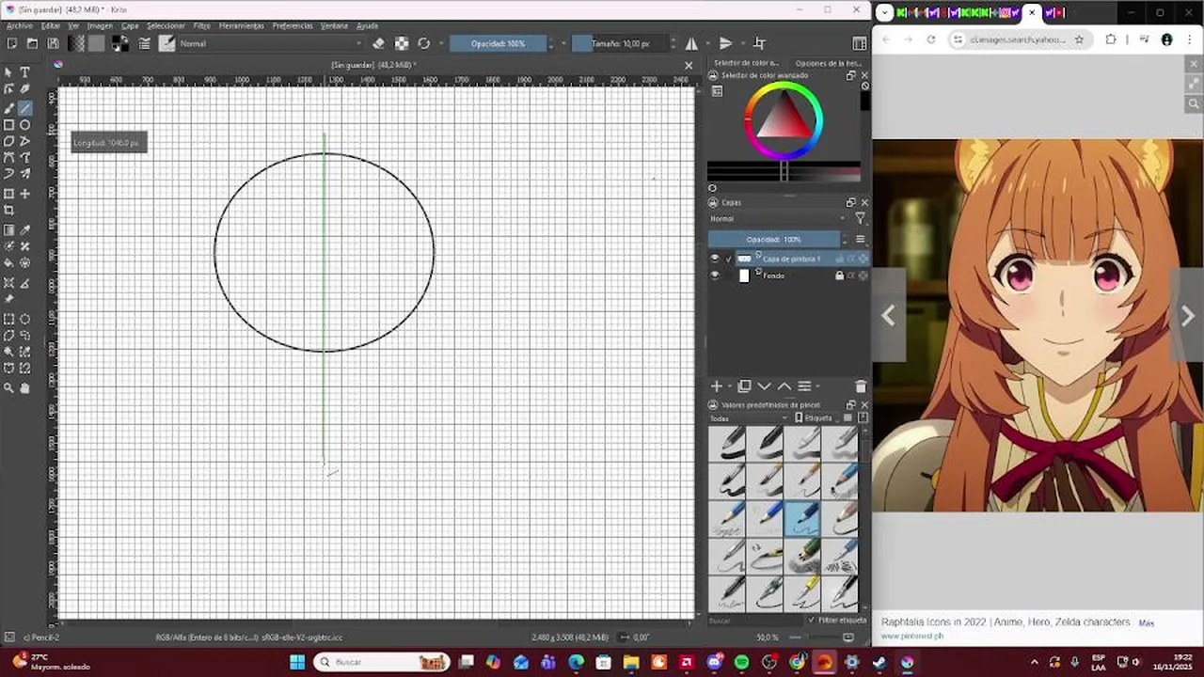The image size is (1204, 677).
Task: Move layer up with the up arrow
Action: (784, 386)
